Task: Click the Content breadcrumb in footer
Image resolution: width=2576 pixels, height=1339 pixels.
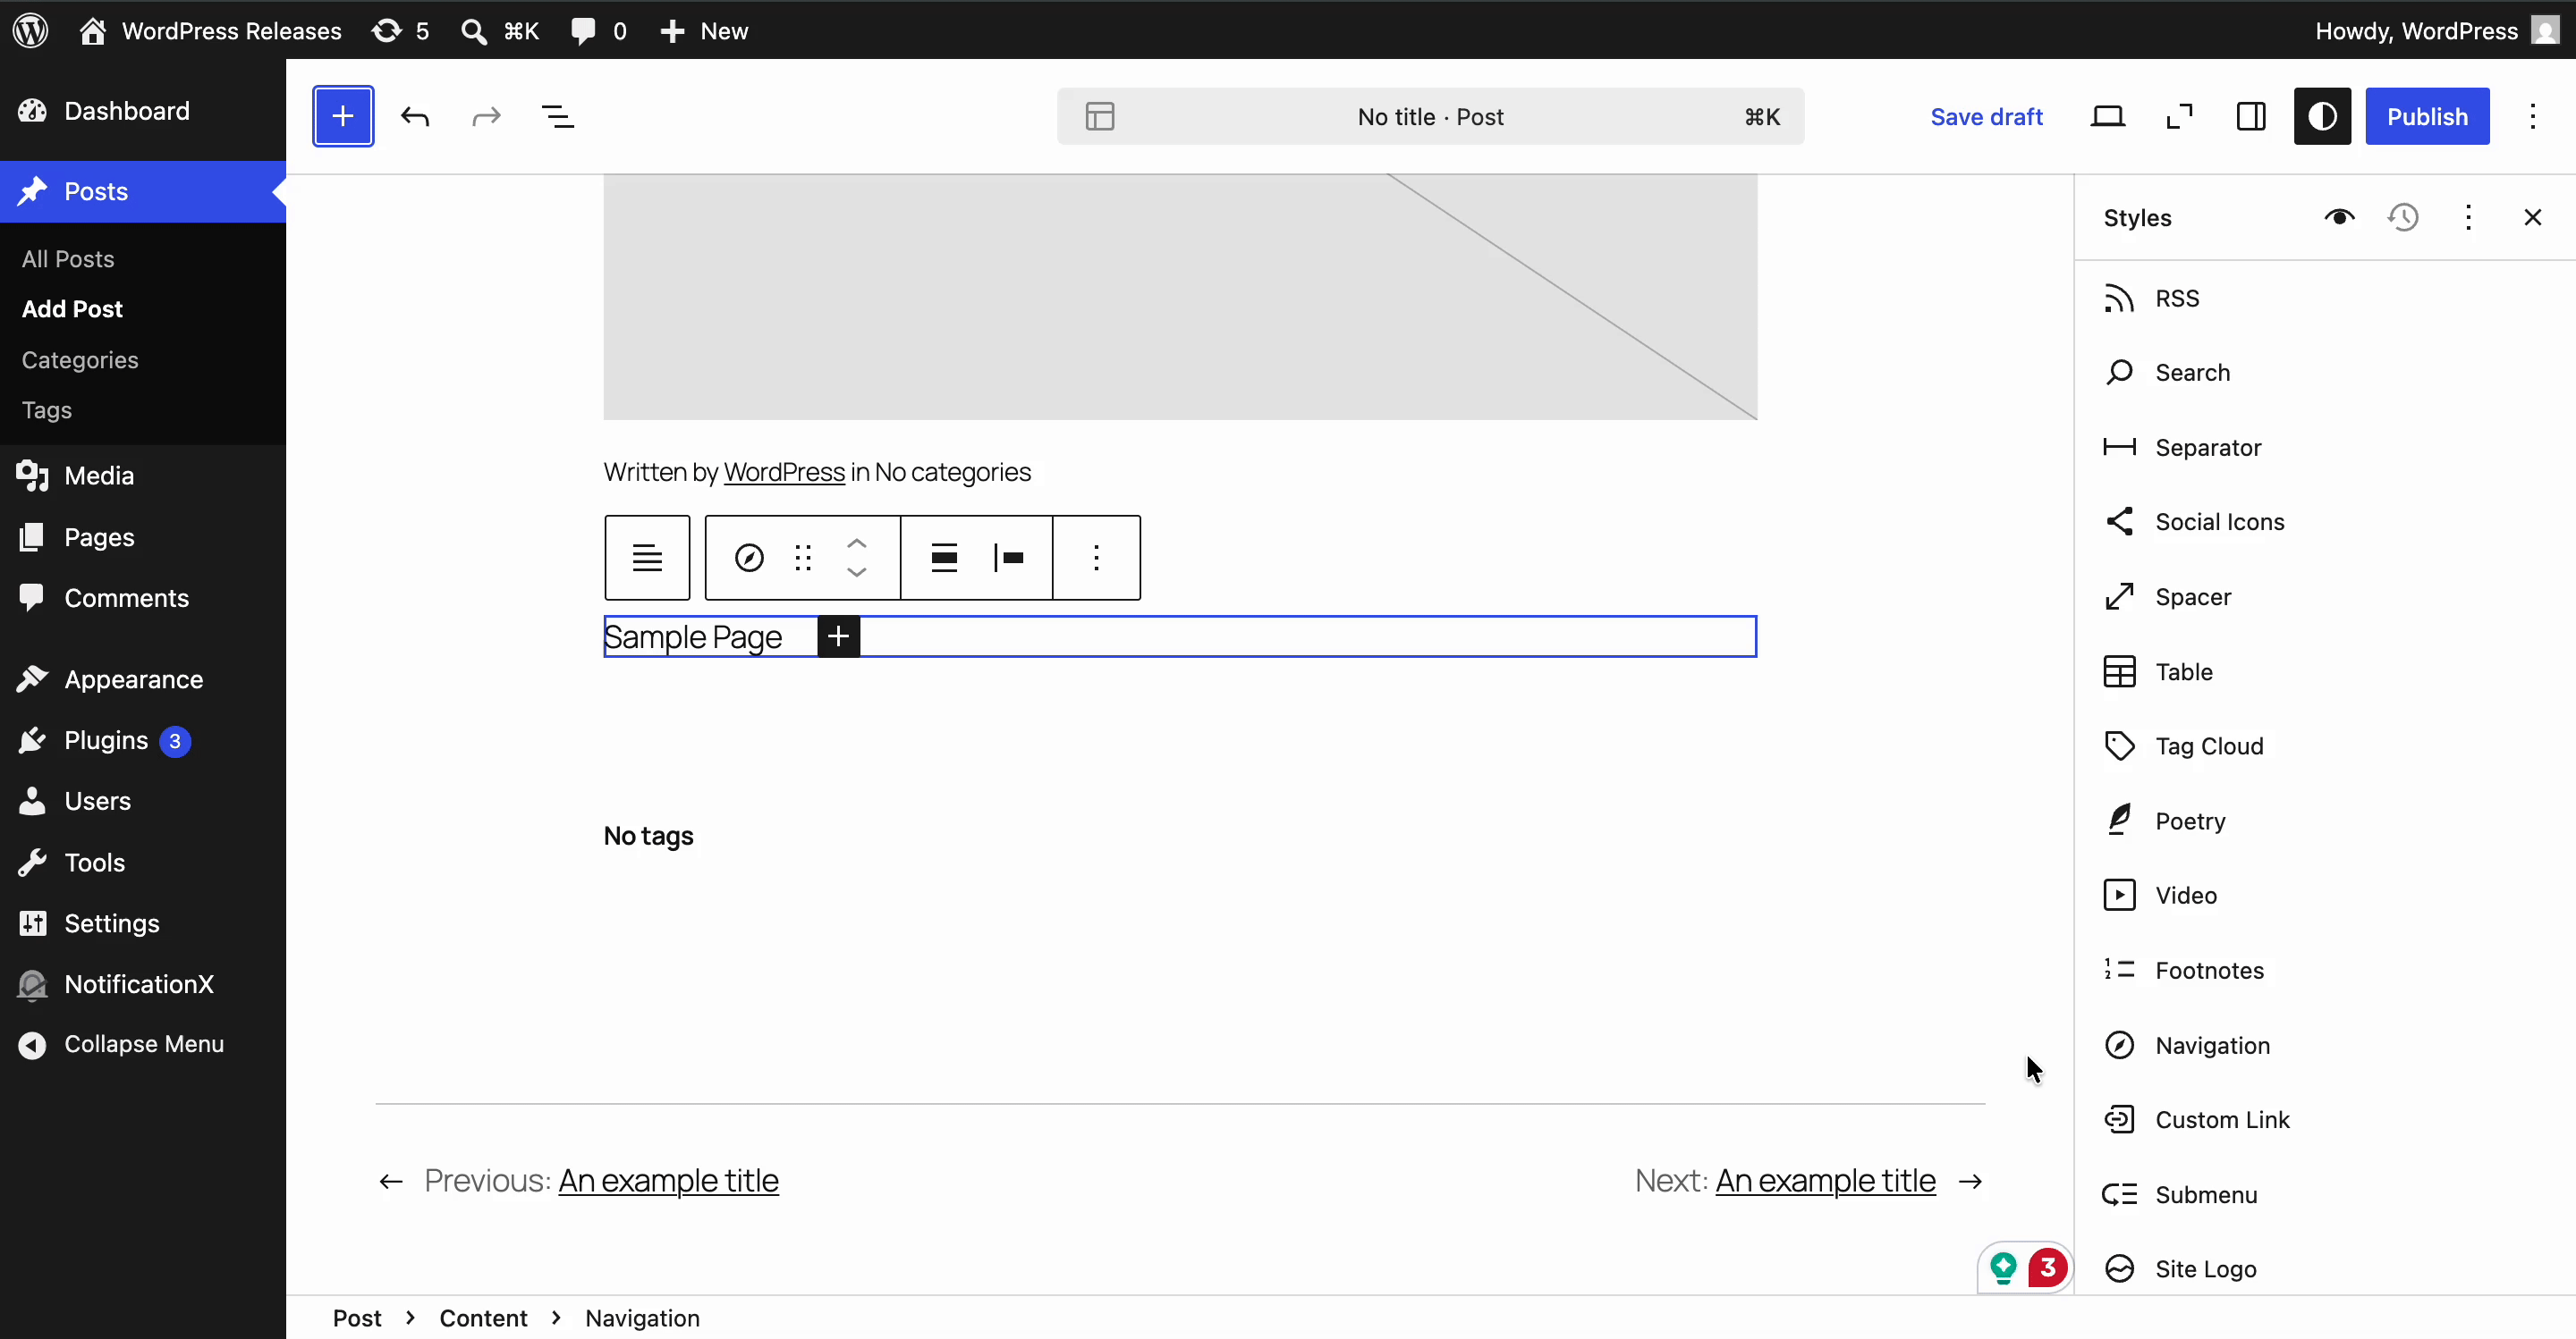Action: tap(483, 1318)
